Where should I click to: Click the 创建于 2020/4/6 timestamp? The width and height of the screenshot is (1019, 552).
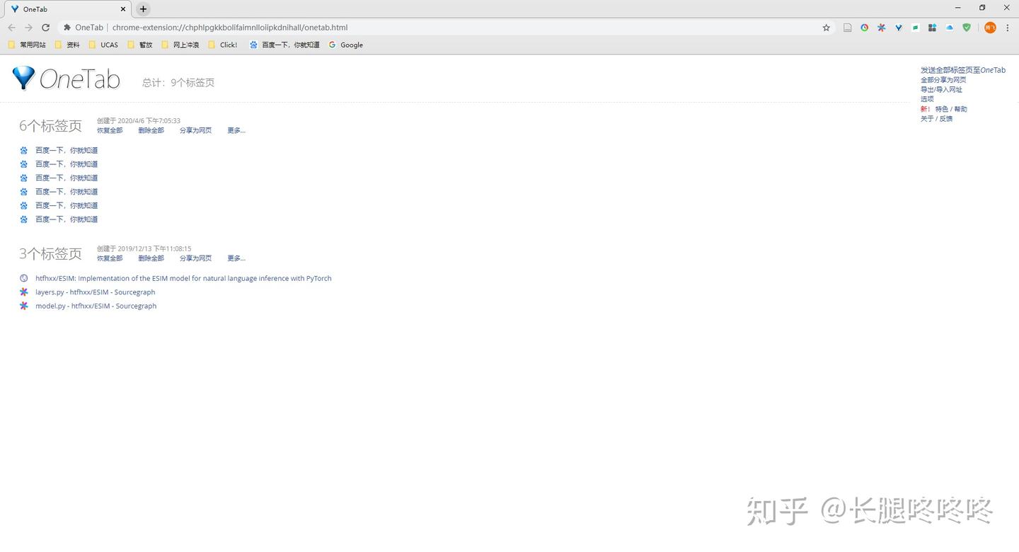tap(139, 121)
